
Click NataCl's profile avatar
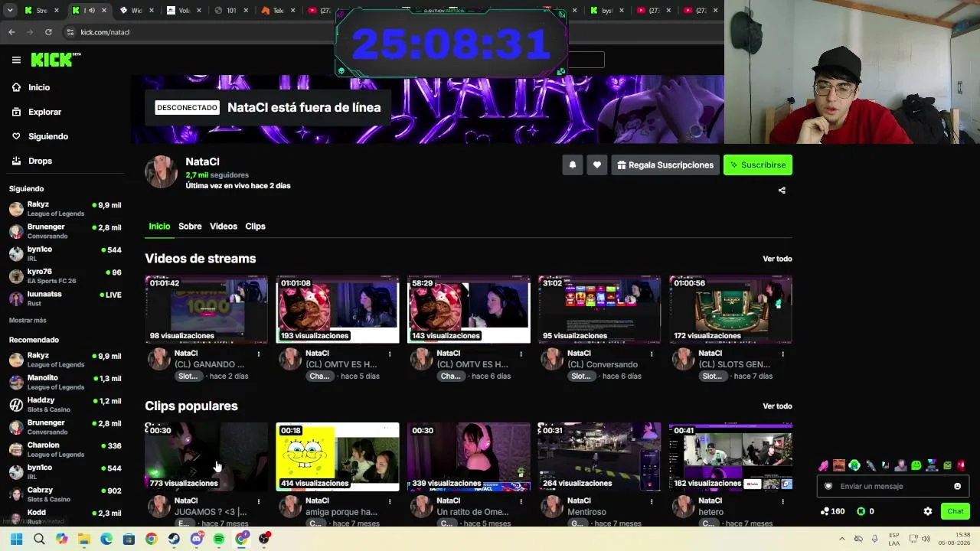click(162, 172)
